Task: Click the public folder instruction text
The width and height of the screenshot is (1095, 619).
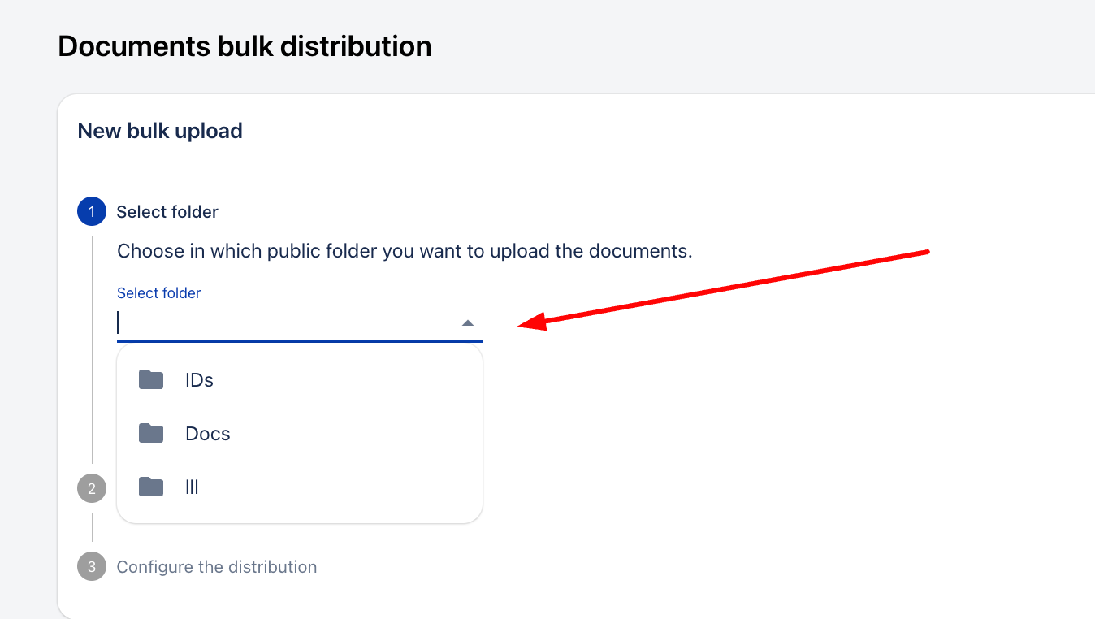Action: coord(405,251)
